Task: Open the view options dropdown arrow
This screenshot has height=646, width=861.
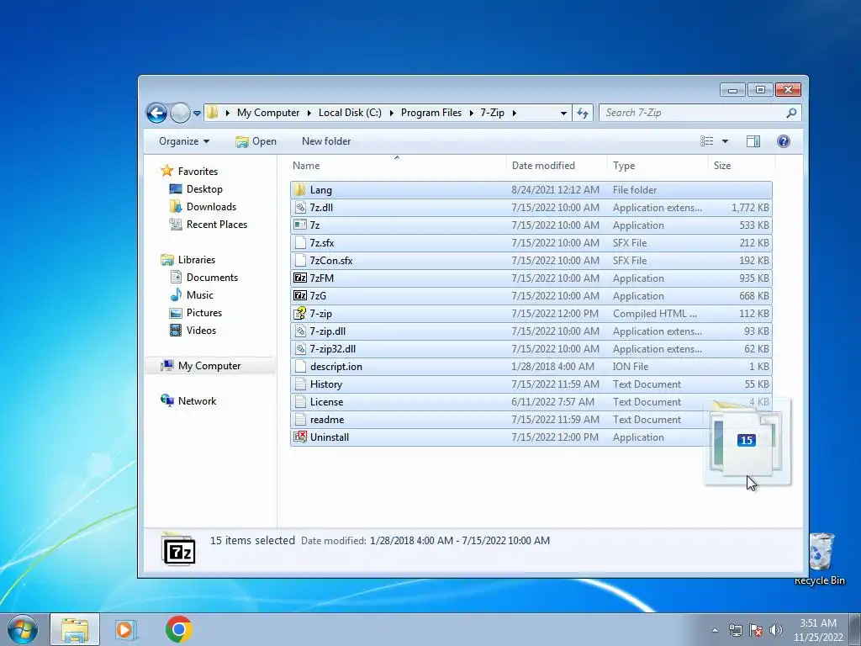Action: pos(725,141)
